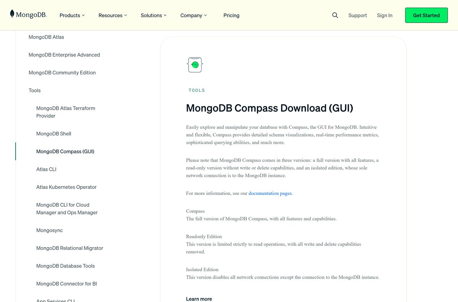This screenshot has height=302, width=458.
Task: Open MongoDB Community Edition sidebar item
Action: coord(62,72)
